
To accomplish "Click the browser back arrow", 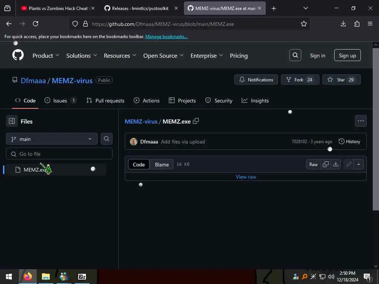I will [9, 24].
